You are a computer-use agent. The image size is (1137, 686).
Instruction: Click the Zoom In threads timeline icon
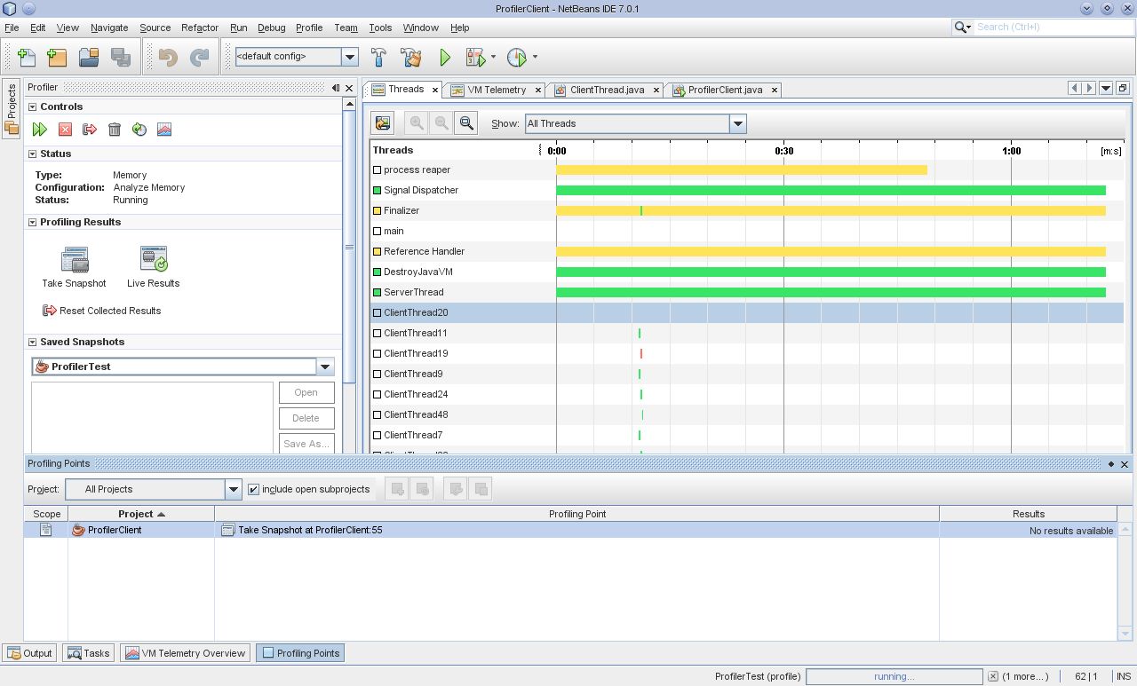(416, 123)
